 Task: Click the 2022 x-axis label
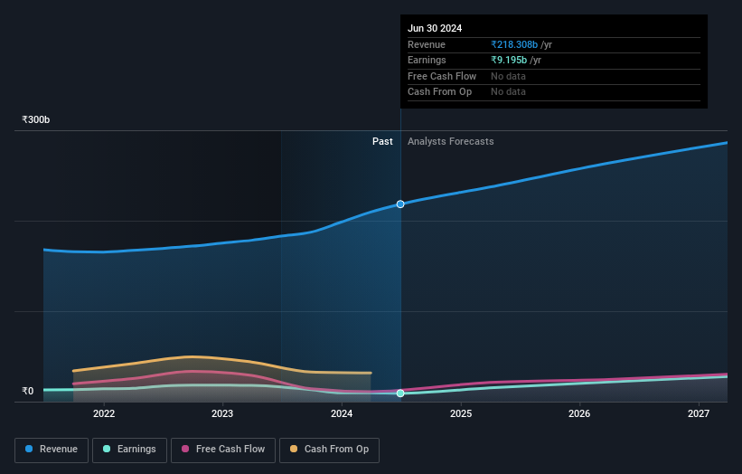(x=104, y=414)
